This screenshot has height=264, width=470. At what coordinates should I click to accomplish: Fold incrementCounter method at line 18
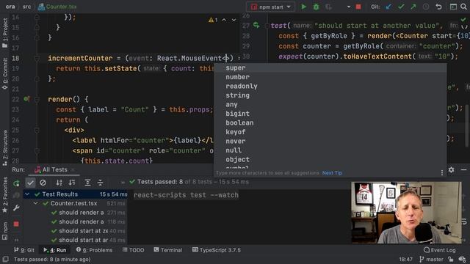tap(37, 59)
